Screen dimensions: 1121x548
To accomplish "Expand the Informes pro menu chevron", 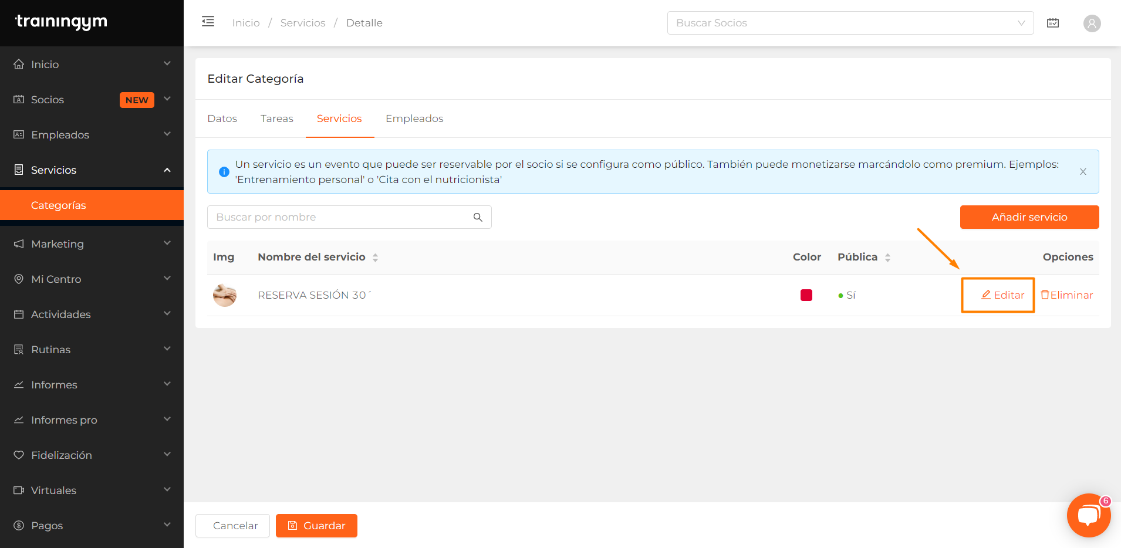I will [x=167, y=419].
